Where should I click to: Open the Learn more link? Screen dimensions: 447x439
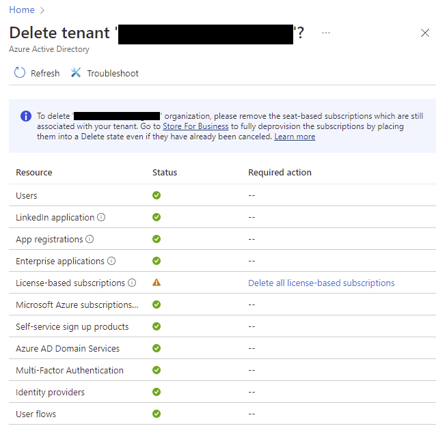(295, 137)
